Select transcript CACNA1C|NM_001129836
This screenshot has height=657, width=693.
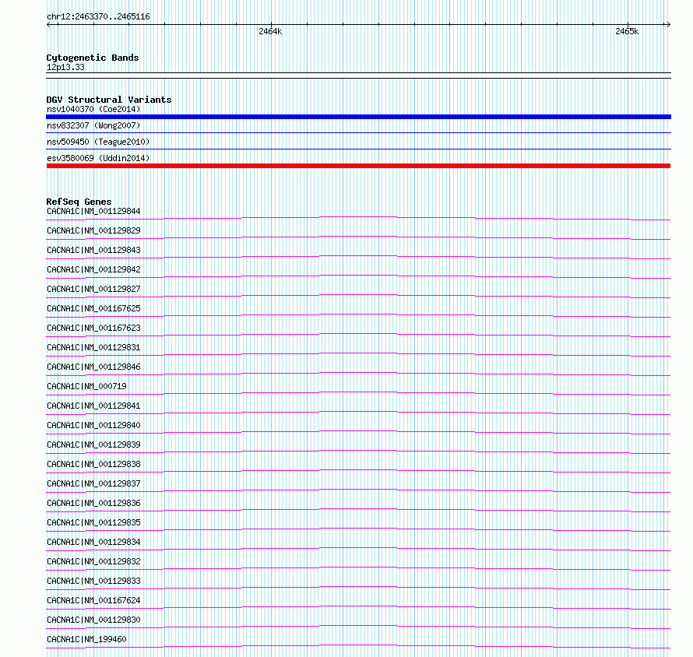(x=93, y=503)
